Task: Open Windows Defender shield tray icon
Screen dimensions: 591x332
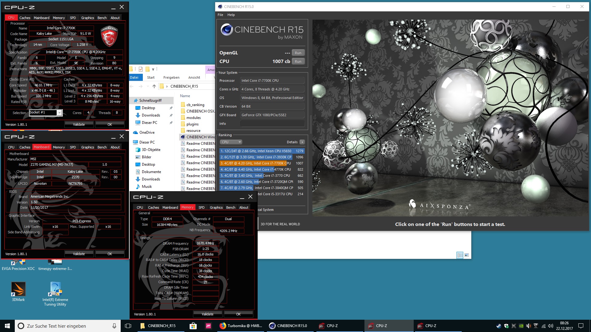Action: pyautogui.click(x=506, y=326)
